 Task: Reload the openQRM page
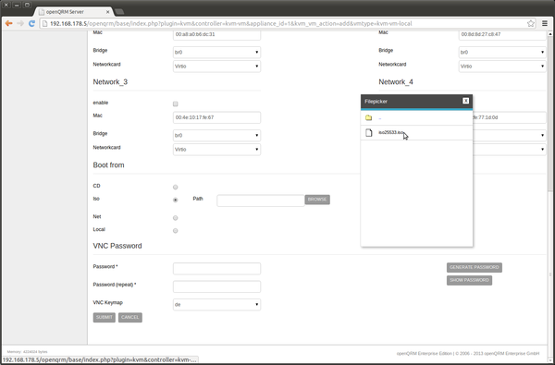[31, 24]
